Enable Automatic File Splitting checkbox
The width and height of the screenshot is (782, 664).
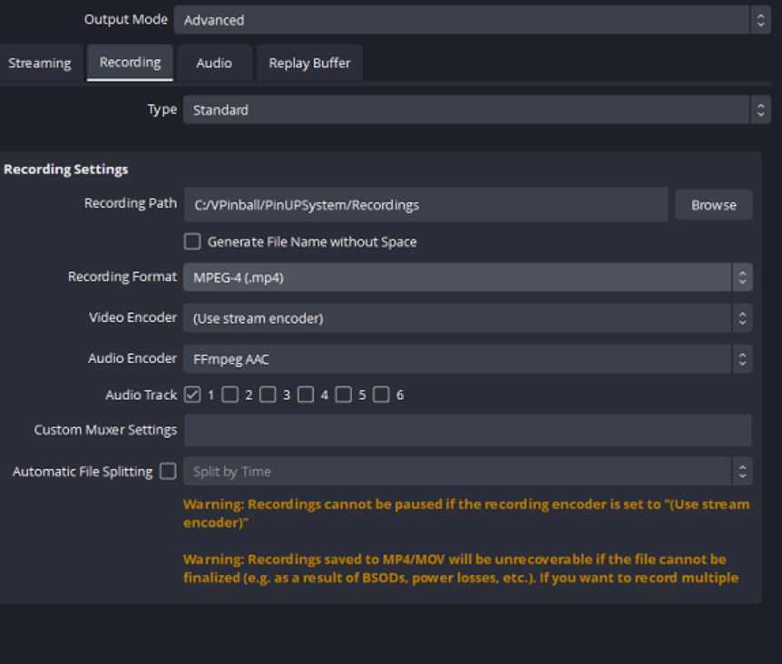point(168,471)
